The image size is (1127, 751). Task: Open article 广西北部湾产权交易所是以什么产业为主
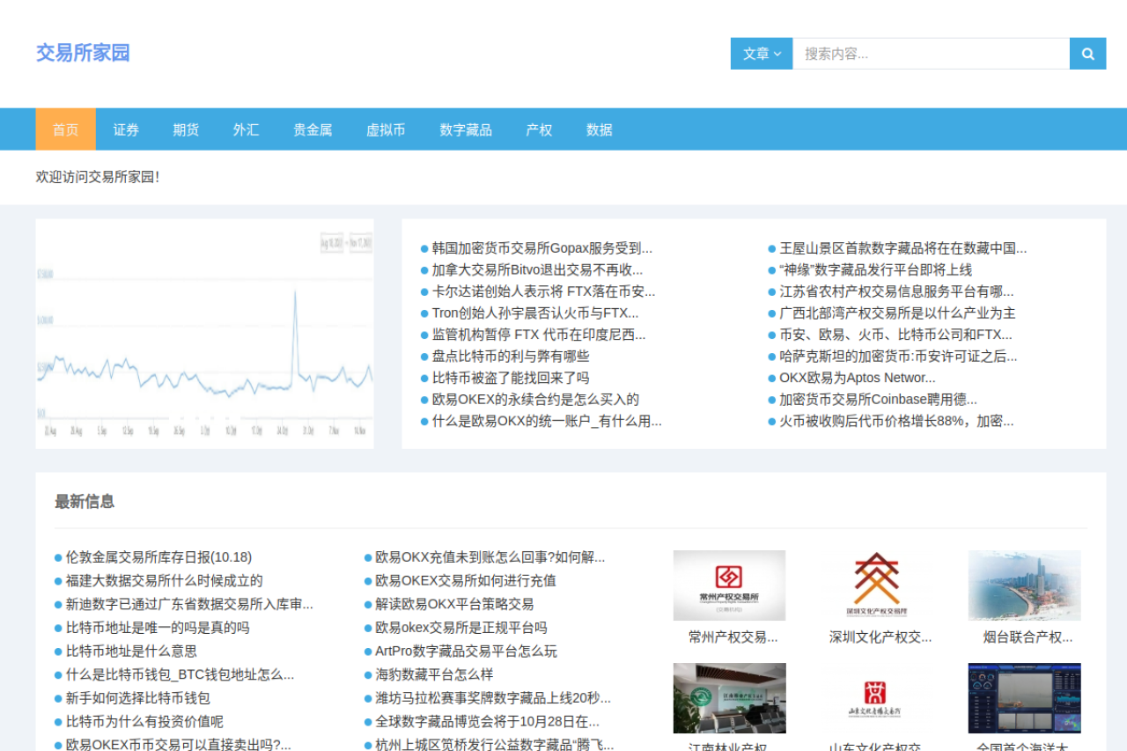point(897,313)
